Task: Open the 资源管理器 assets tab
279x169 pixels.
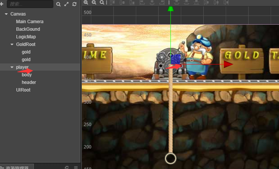Action: (x=17, y=167)
